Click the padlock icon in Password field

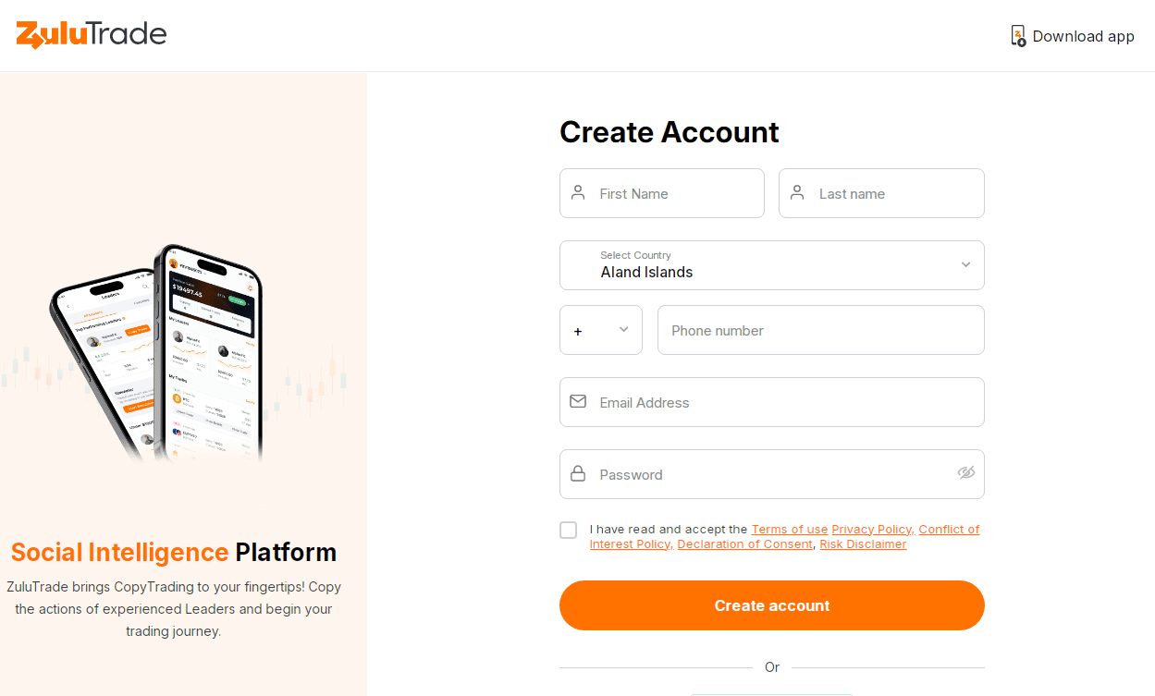click(x=578, y=474)
